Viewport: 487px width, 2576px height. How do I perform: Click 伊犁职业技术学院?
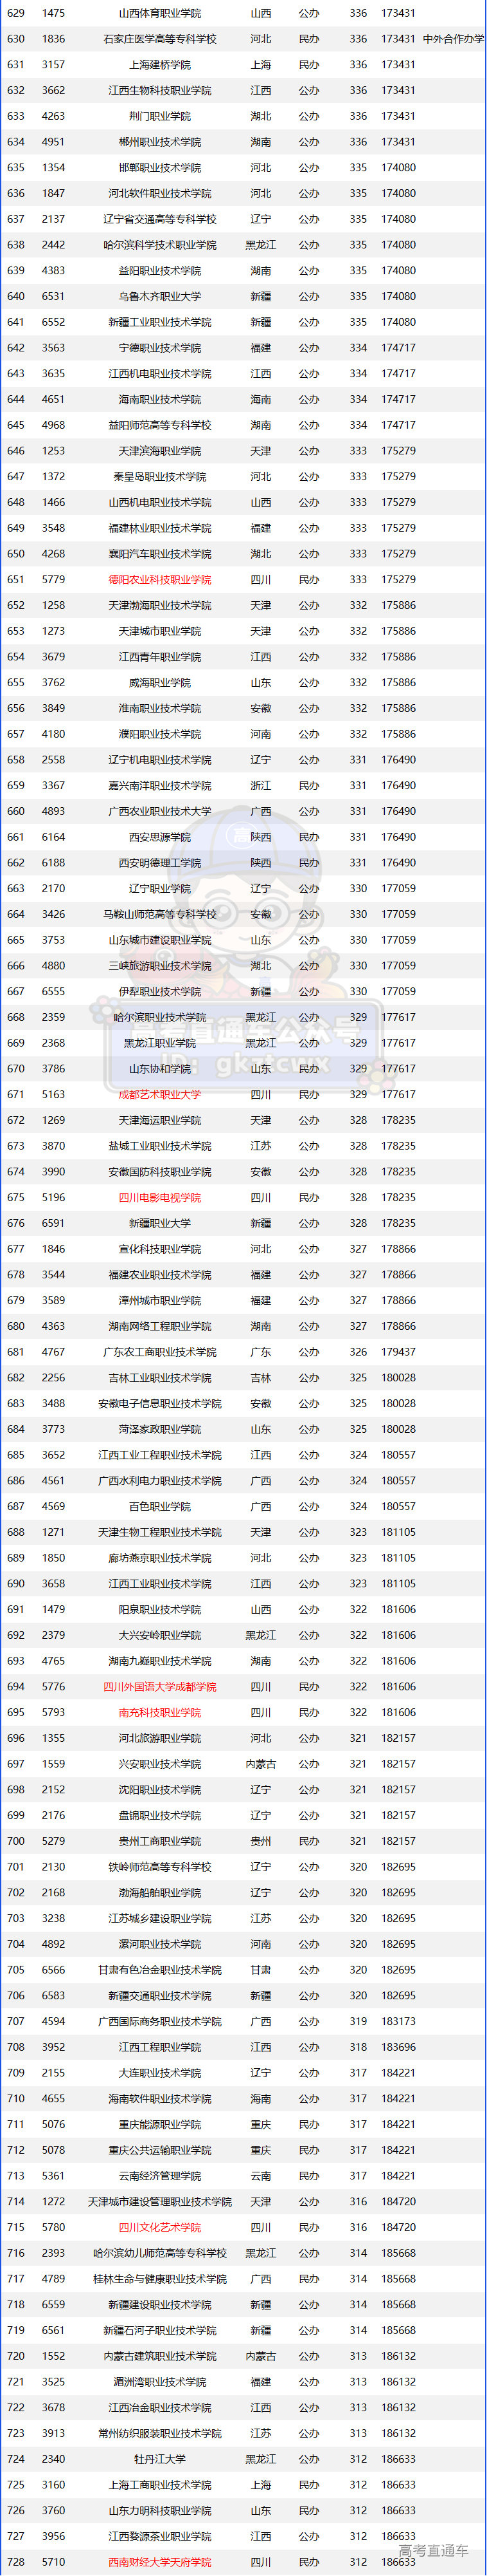(x=160, y=992)
